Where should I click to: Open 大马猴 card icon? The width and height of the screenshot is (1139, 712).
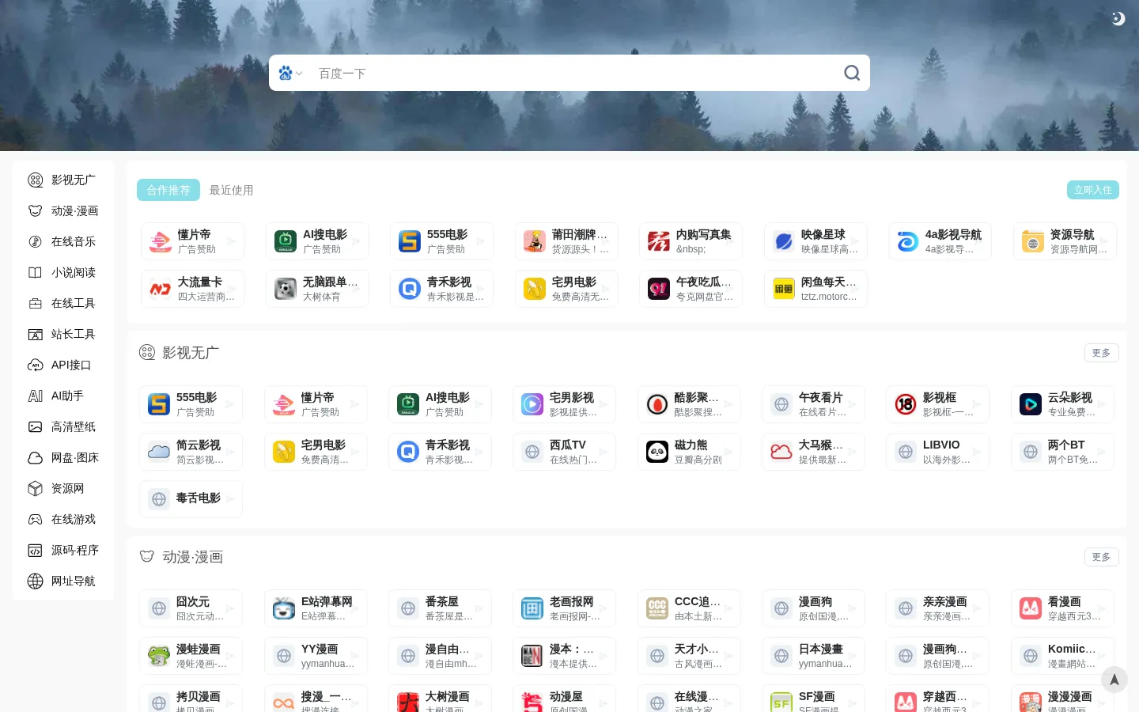(781, 452)
